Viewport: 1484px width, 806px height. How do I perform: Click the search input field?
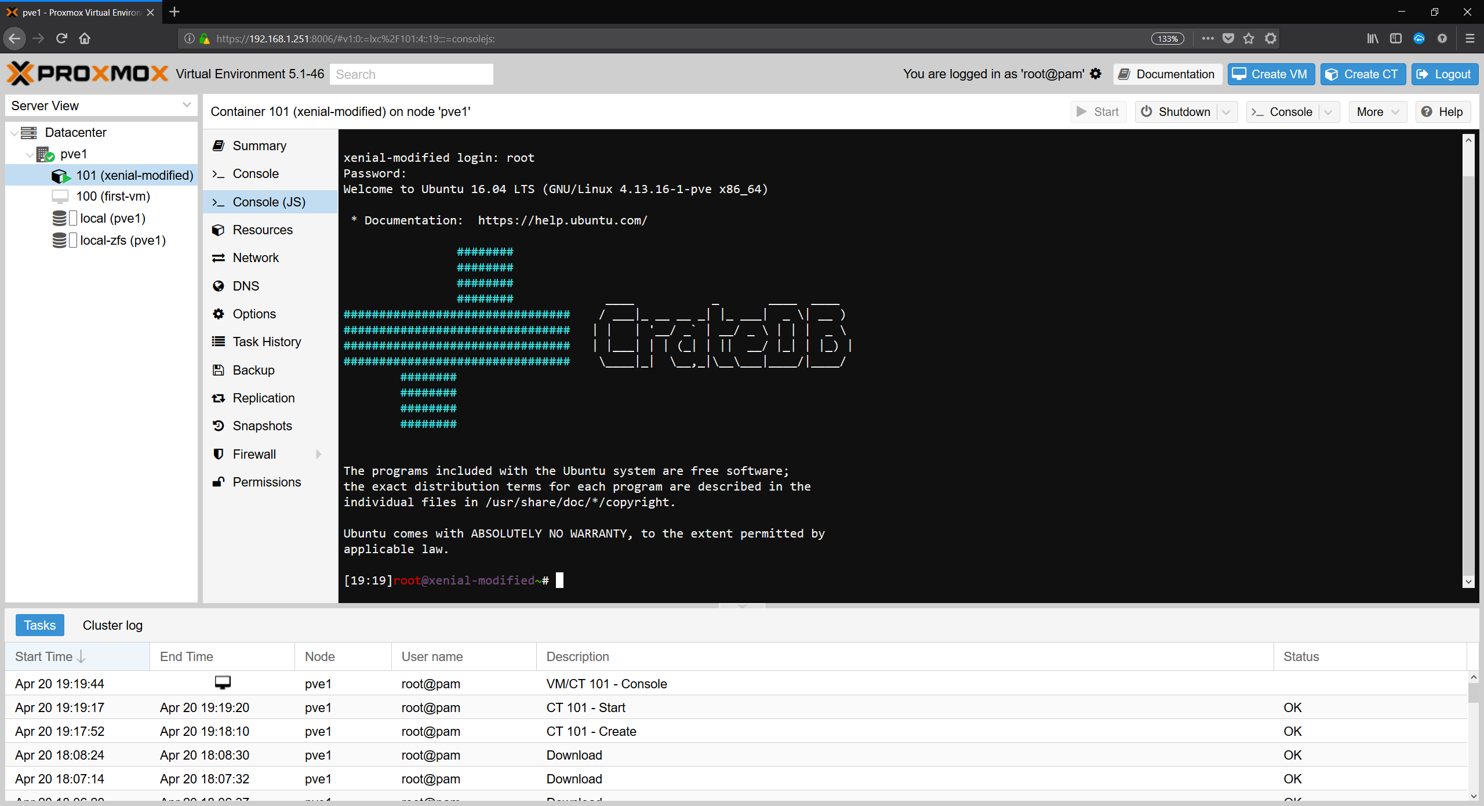412,74
